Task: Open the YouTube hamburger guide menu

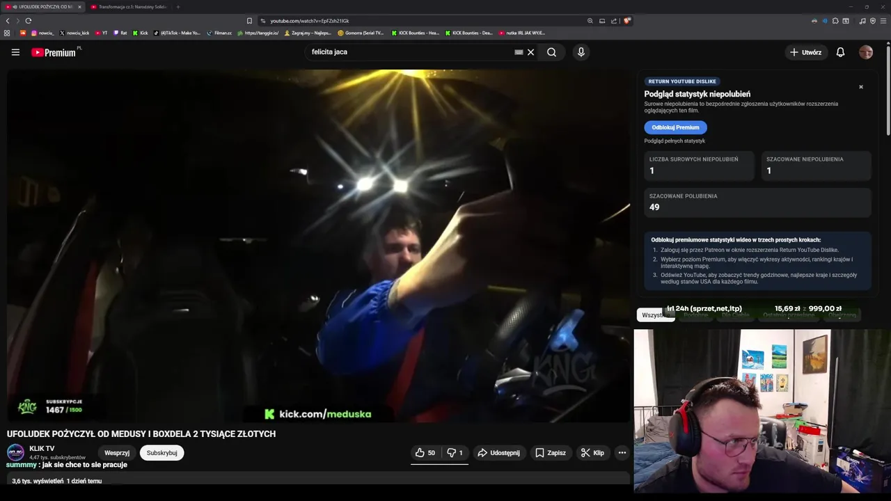Action: tap(15, 52)
